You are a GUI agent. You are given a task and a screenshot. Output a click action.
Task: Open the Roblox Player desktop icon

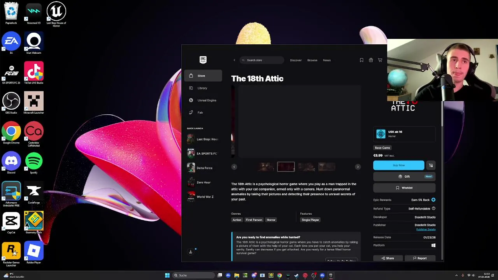tap(34, 253)
